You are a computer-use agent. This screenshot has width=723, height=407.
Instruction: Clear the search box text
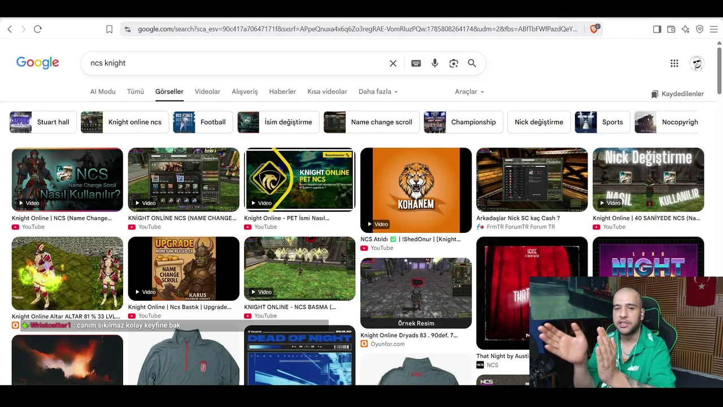393,63
